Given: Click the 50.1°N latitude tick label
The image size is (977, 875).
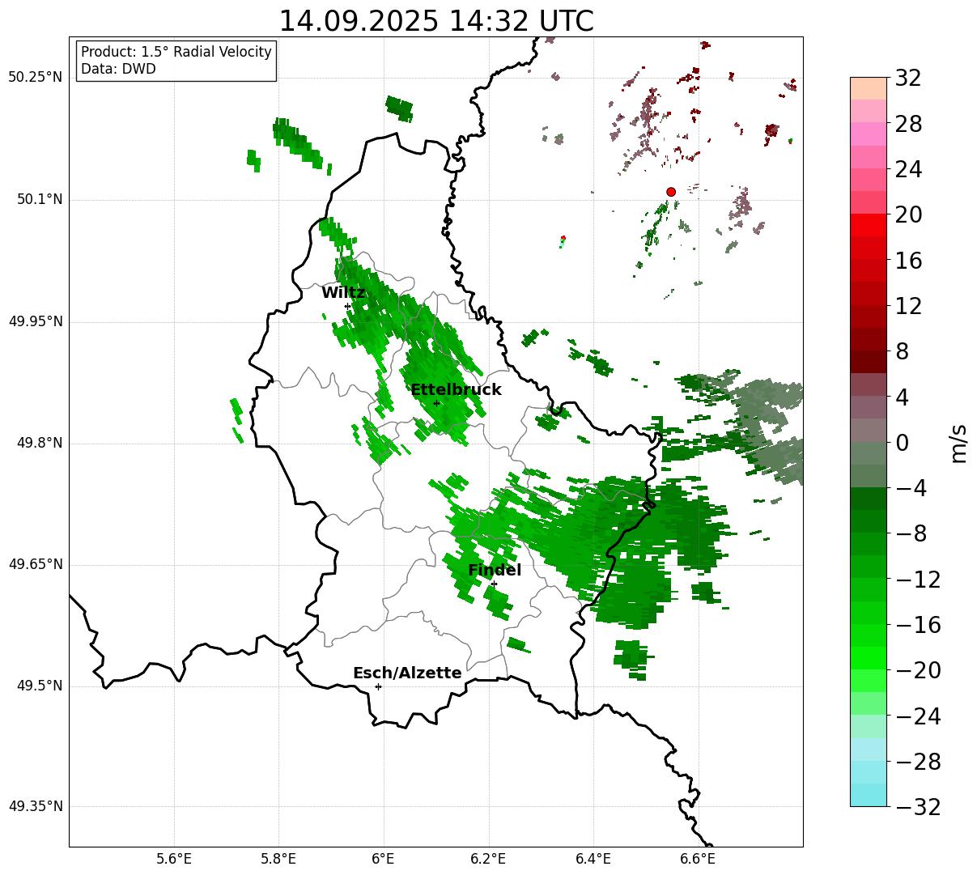Looking at the screenshot, I should point(40,199).
